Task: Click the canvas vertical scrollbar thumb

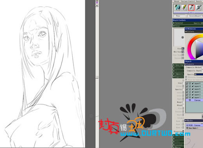Action: pyautogui.click(x=97, y=77)
